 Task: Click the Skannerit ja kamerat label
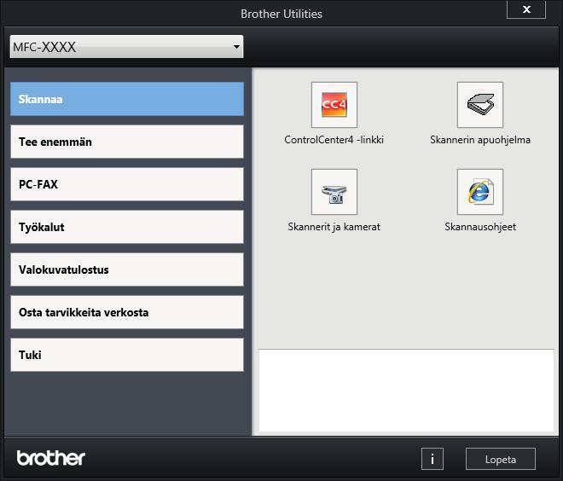point(334,227)
